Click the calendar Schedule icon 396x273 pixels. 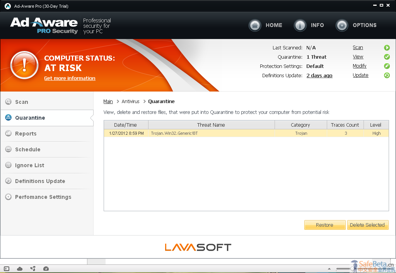coord(9,149)
